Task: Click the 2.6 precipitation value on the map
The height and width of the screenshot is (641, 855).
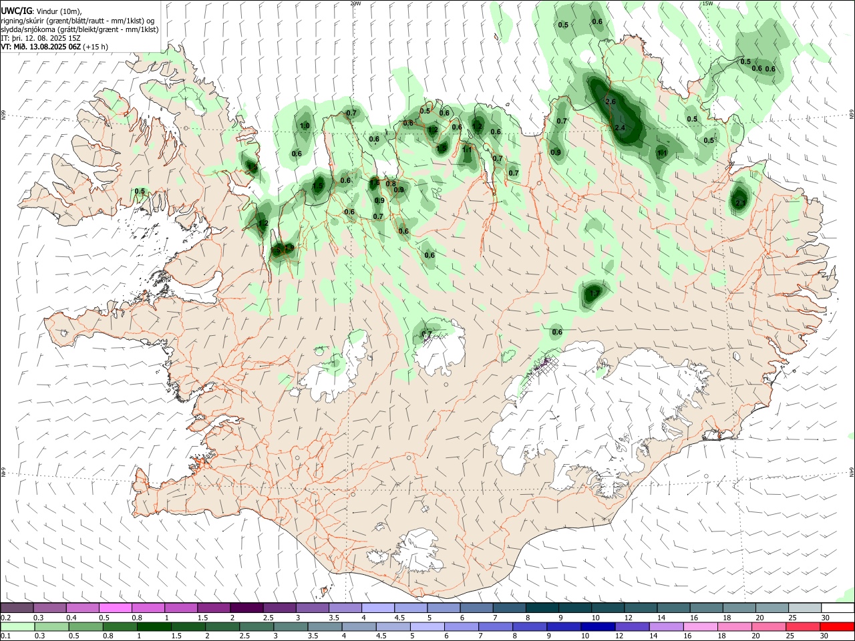Action: pyautogui.click(x=610, y=101)
